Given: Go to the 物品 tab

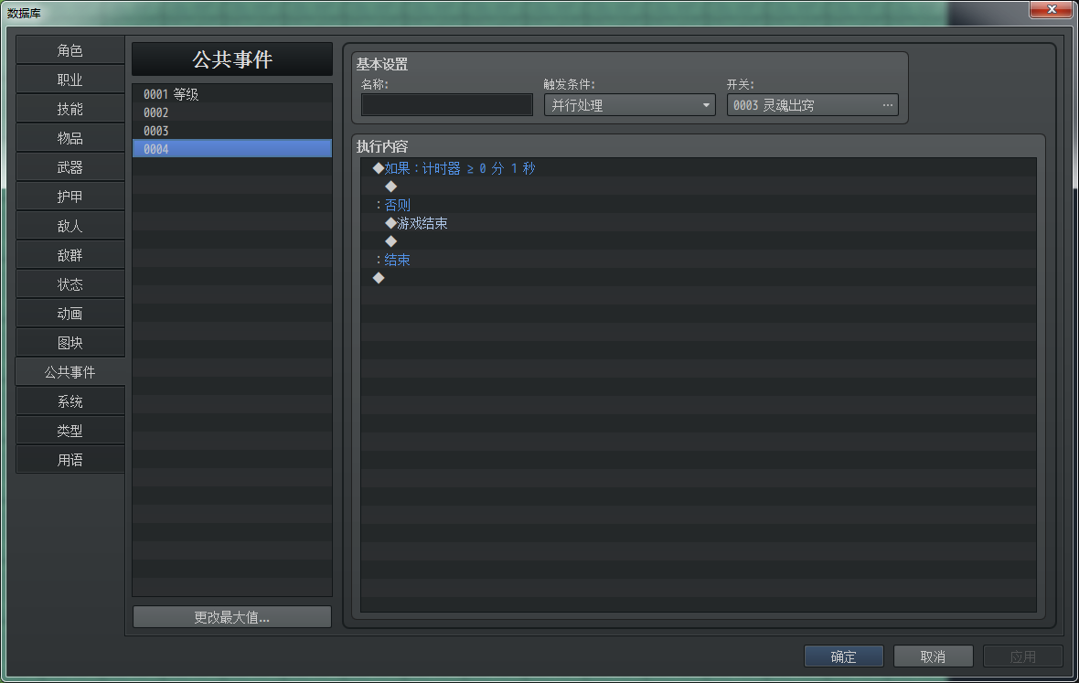Looking at the screenshot, I should point(70,138).
